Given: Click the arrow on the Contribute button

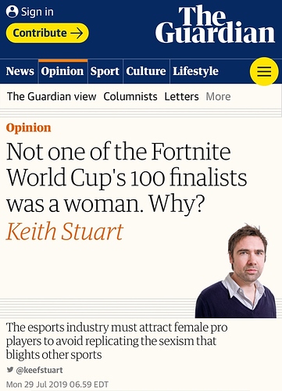Looking at the screenshot, I should 77,33.
